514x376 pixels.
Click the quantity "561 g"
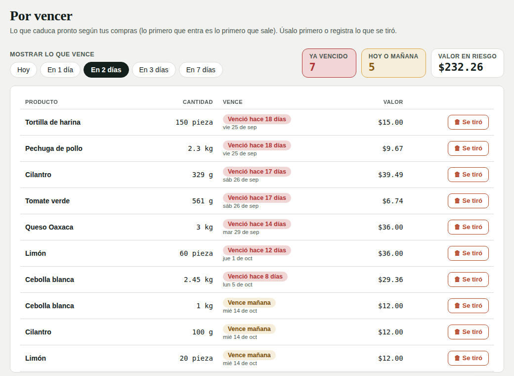click(x=202, y=201)
